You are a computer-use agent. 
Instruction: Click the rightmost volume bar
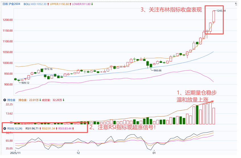(x=214, y=116)
